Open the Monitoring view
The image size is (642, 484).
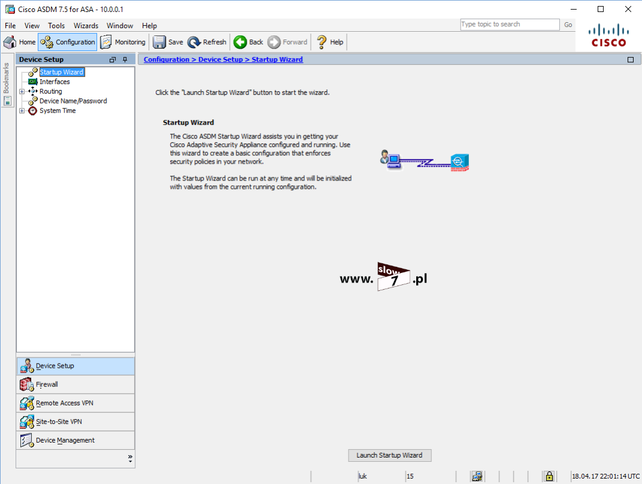pos(123,42)
